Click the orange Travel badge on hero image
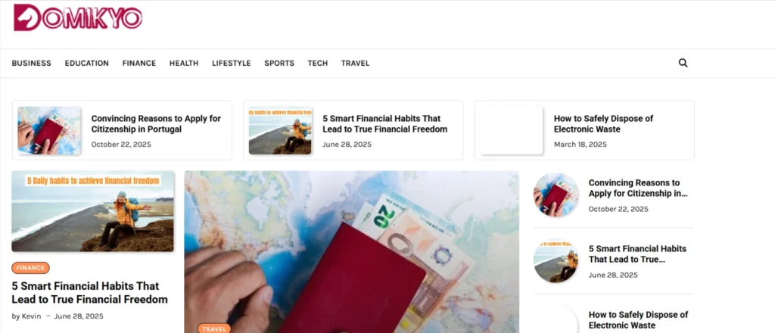The image size is (775, 333). click(214, 328)
